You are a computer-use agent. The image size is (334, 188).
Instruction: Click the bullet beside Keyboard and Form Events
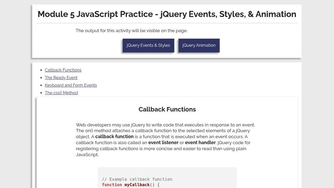[x=40, y=85]
